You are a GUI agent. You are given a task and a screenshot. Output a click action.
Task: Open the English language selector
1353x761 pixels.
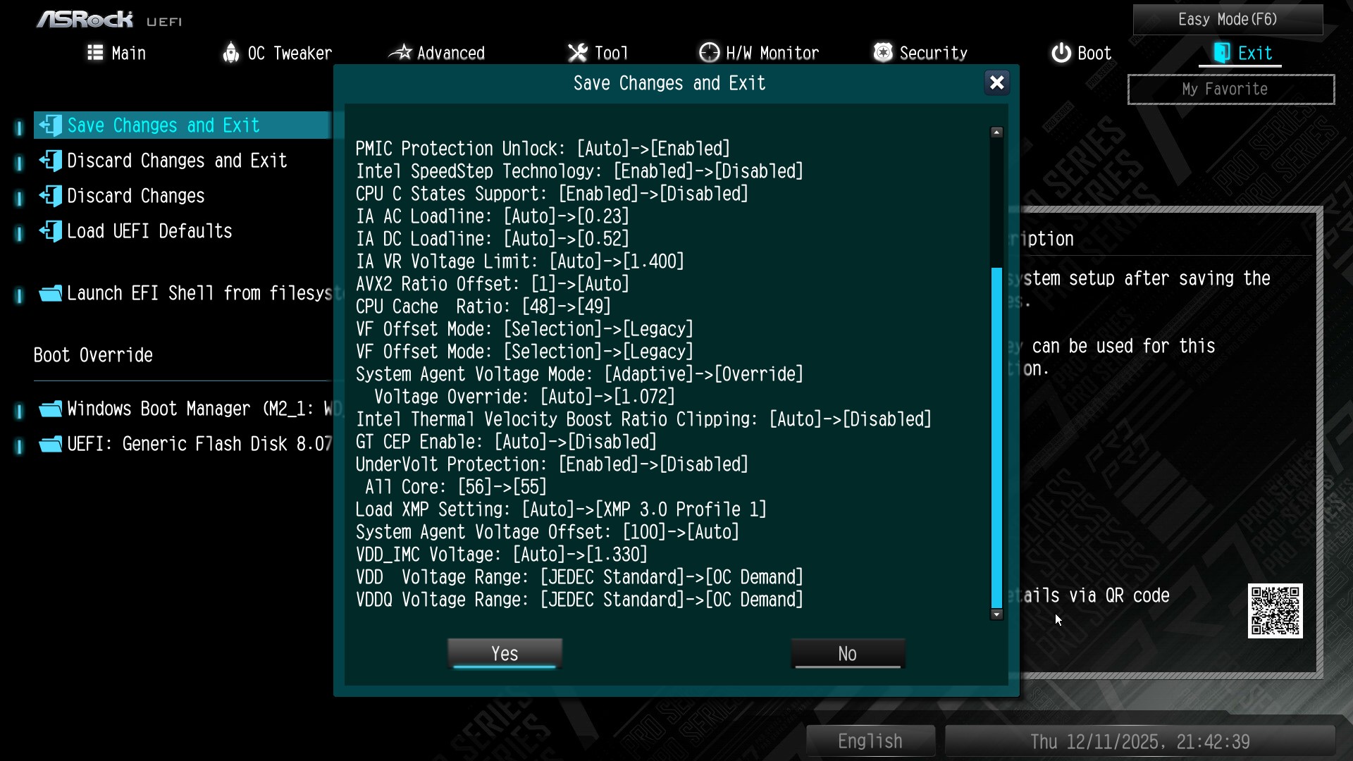click(870, 741)
